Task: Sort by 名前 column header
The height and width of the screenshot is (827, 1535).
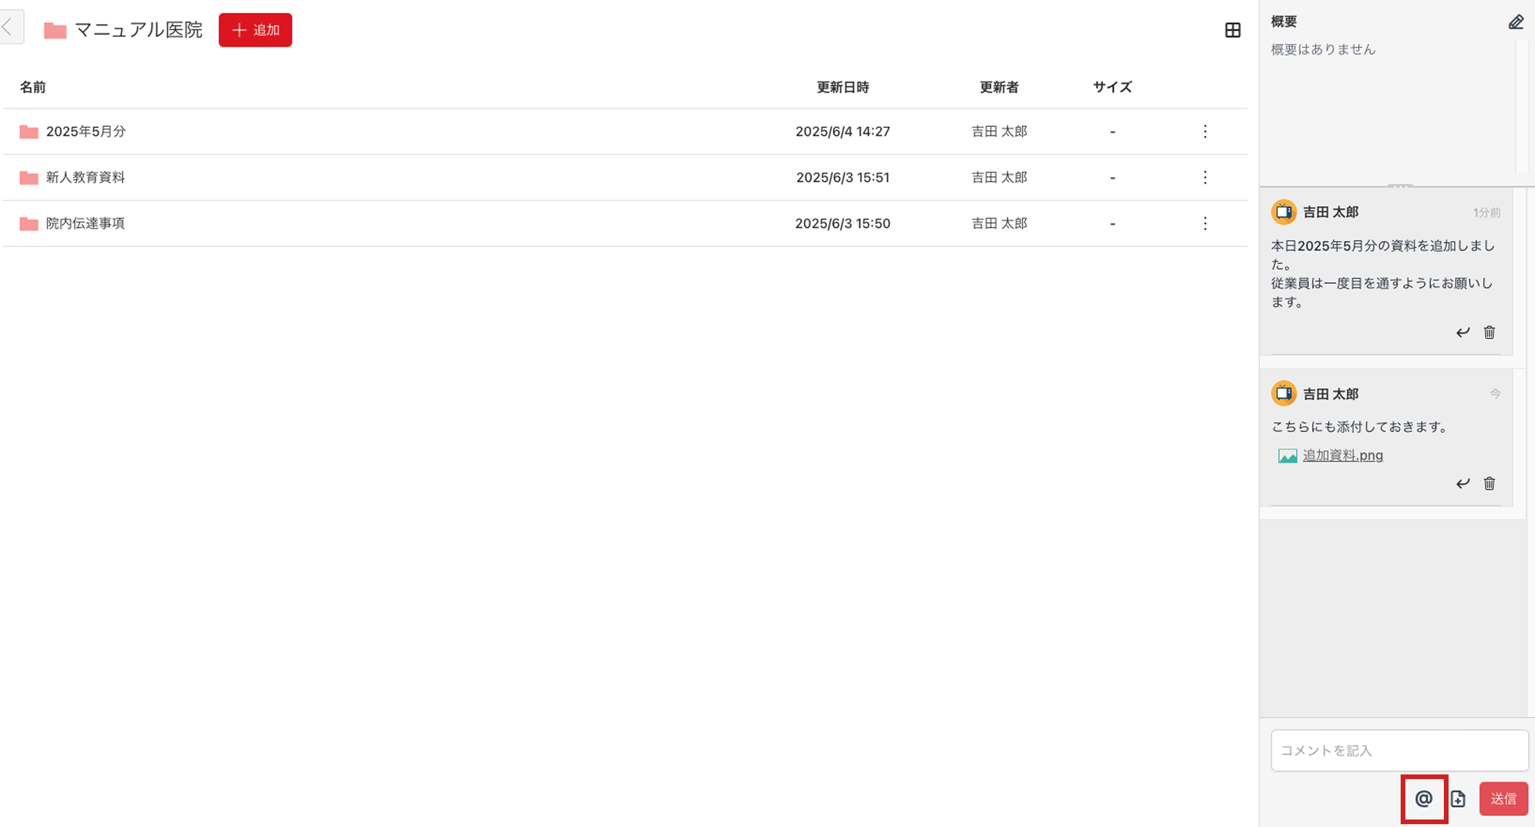Action: [x=33, y=87]
